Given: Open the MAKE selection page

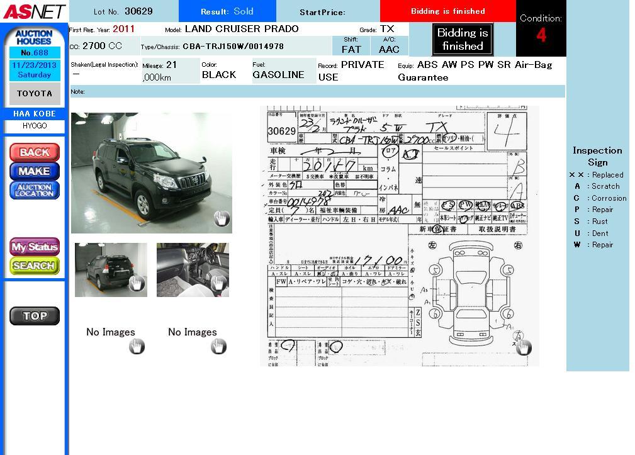Looking at the screenshot, I should coord(35,171).
